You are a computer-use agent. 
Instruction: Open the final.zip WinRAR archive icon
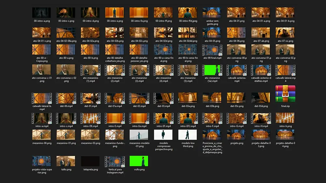click(x=285, y=94)
